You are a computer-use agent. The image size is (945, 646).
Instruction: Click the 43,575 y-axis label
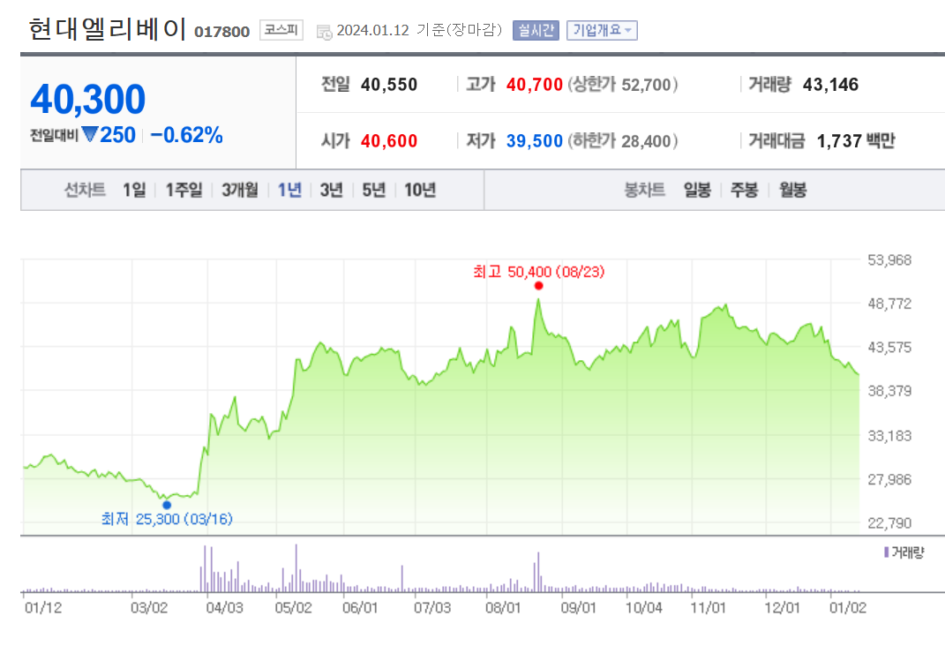coord(889,347)
